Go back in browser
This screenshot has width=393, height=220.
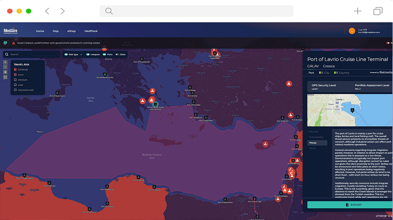click(x=47, y=11)
